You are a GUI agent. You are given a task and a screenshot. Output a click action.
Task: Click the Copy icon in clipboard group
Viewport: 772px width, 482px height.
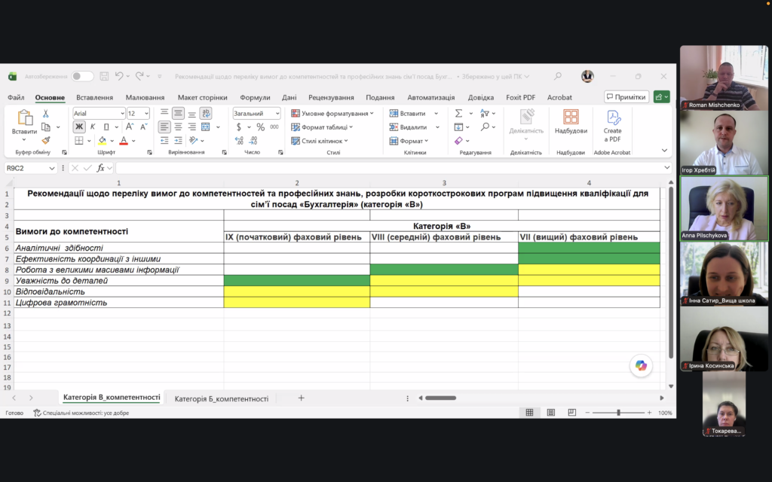click(x=46, y=127)
